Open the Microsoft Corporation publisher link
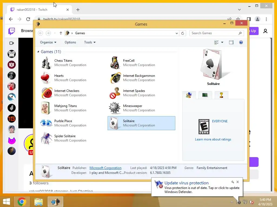Screen dimensions: 277x207 (x=105, y=168)
